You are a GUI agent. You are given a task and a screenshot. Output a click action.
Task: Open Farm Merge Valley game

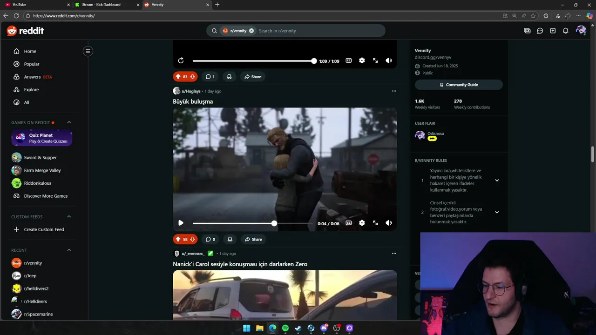pyautogui.click(x=42, y=170)
